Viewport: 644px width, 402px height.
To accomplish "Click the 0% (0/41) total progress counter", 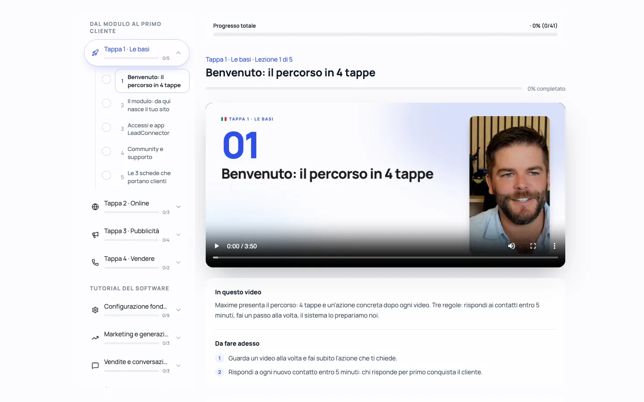I will pyautogui.click(x=544, y=25).
